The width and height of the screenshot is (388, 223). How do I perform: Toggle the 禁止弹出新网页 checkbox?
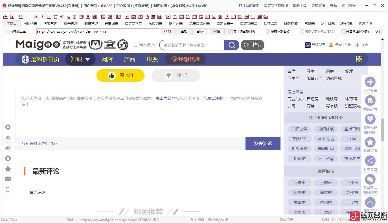coord(230,32)
